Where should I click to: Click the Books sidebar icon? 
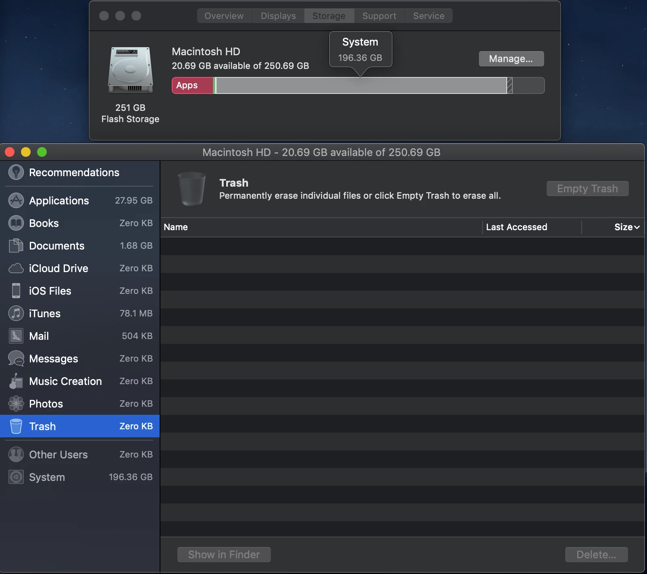coord(16,223)
